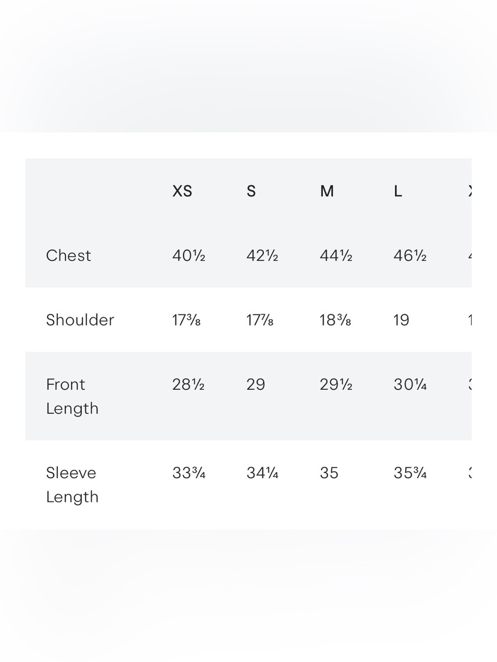Select the XS size column header

pos(182,191)
